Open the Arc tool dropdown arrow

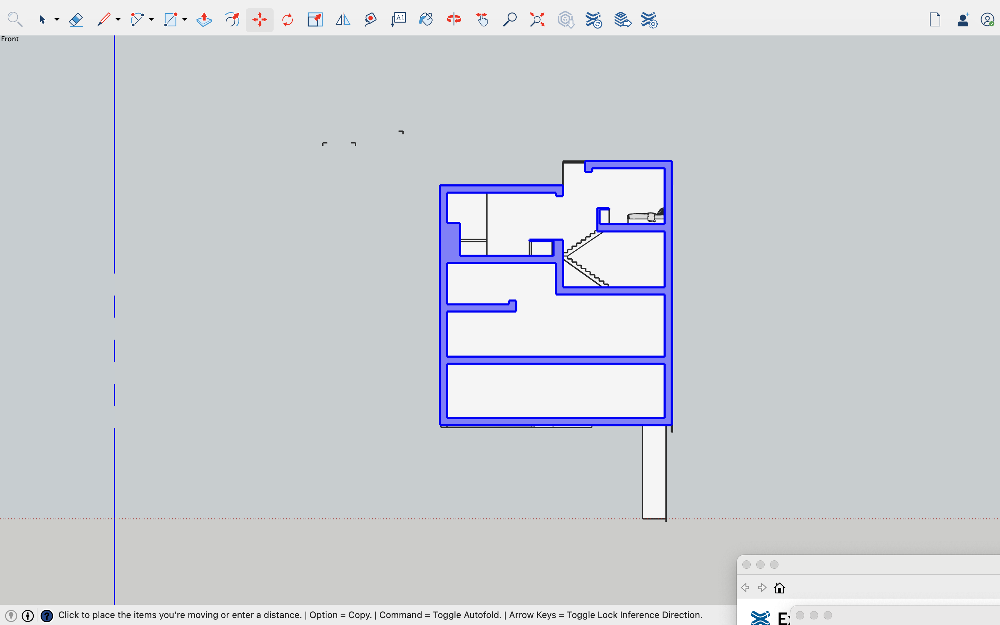point(152,19)
